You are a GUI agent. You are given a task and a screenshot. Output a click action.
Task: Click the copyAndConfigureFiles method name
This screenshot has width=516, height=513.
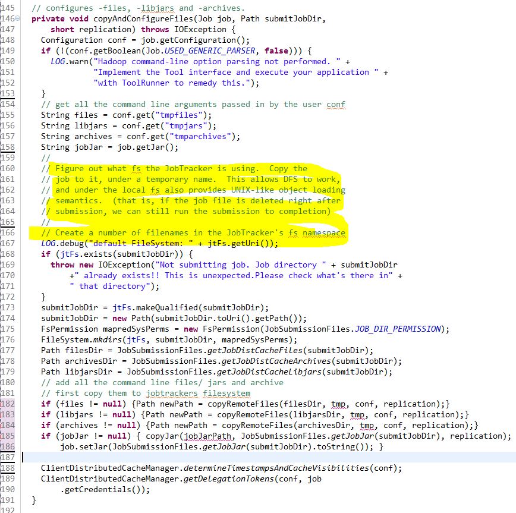click(136, 18)
